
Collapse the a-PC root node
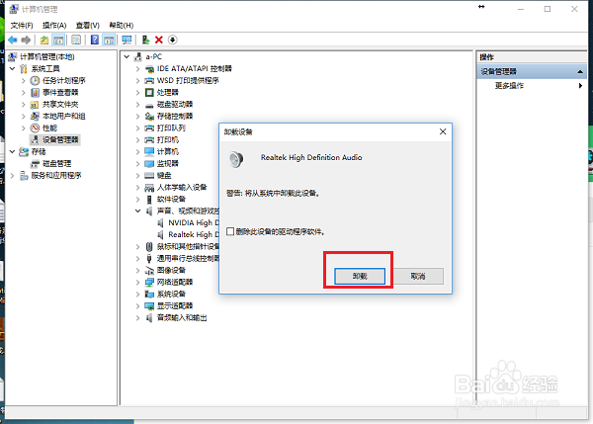tap(127, 56)
